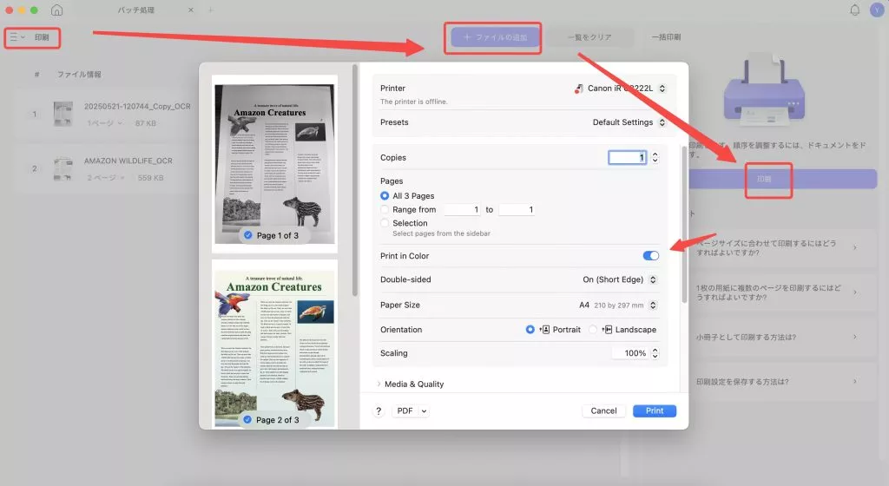Click the AMAZON WILDLIFE_OCR file name
Viewport: 889px width, 486px height.
click(x=128, y=161)
